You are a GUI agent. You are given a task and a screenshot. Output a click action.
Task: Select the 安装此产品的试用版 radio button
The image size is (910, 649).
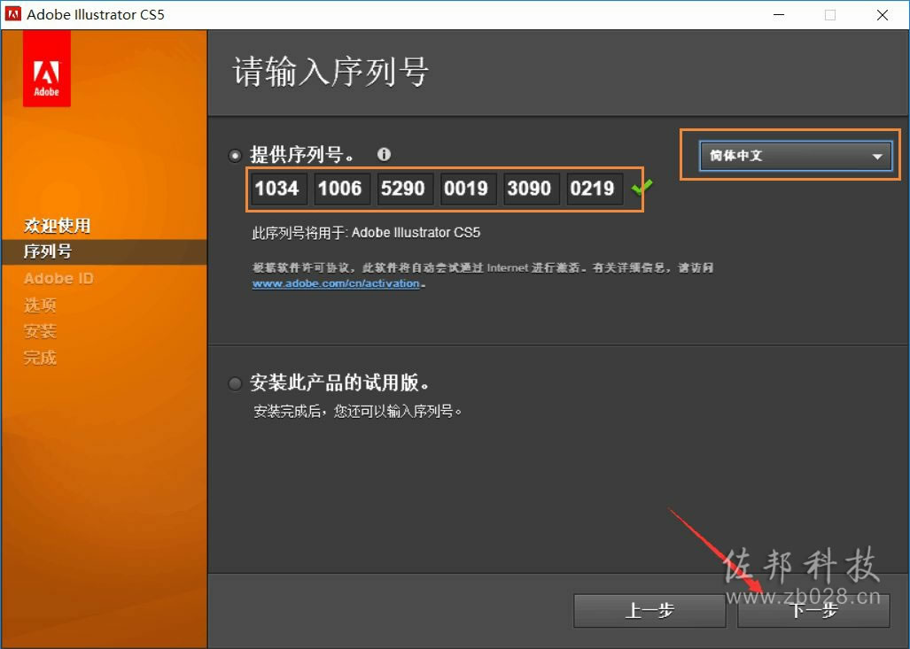click(x=235, y=383)
